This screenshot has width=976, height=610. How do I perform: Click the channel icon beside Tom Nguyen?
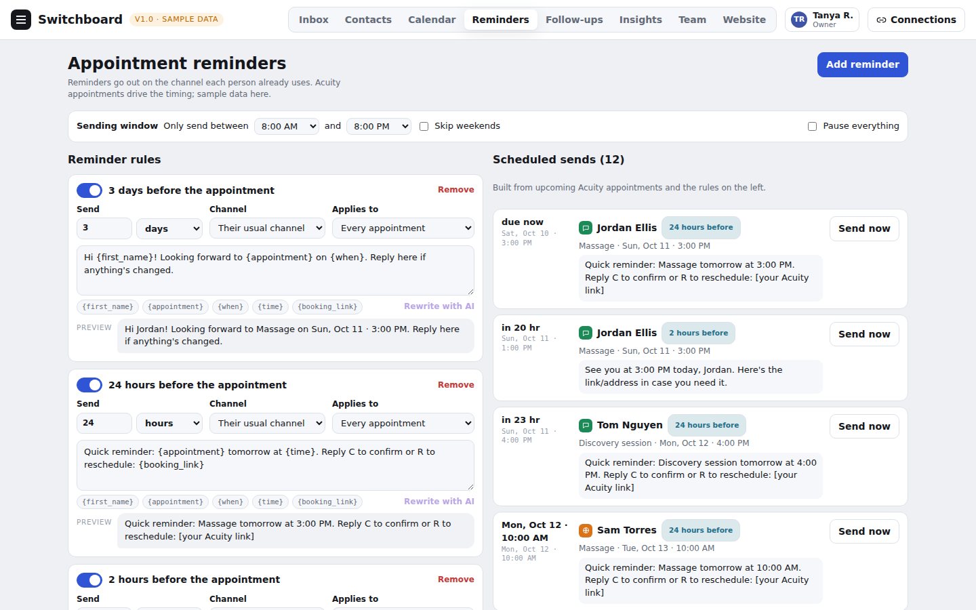(x=586, y=425)
